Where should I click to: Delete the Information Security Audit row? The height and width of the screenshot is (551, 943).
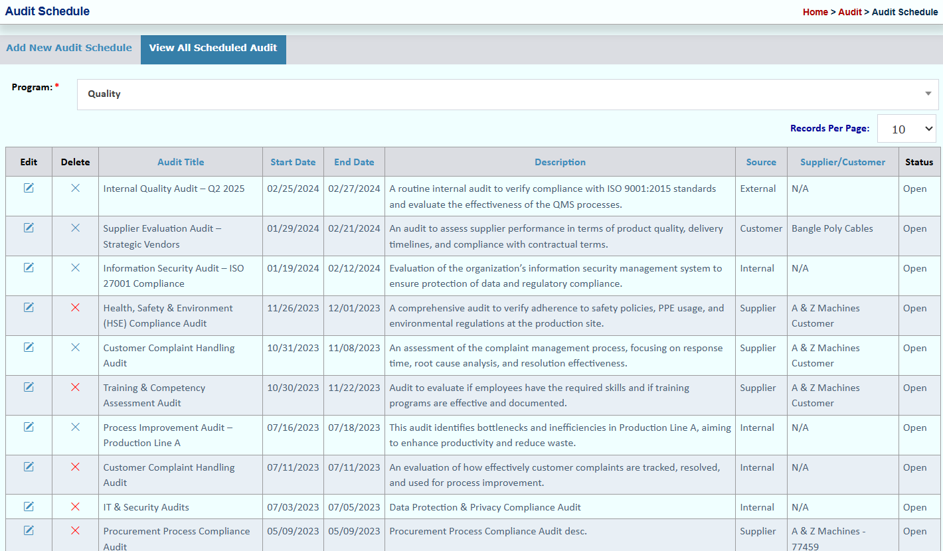(x=75, y=268)
